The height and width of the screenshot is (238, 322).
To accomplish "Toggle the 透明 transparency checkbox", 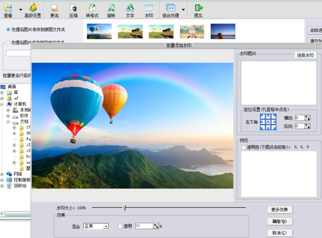I will pyautogui.click(x=120, y=226).
